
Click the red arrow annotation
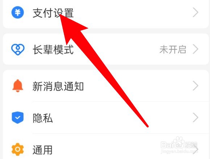(x=103, y=70)
